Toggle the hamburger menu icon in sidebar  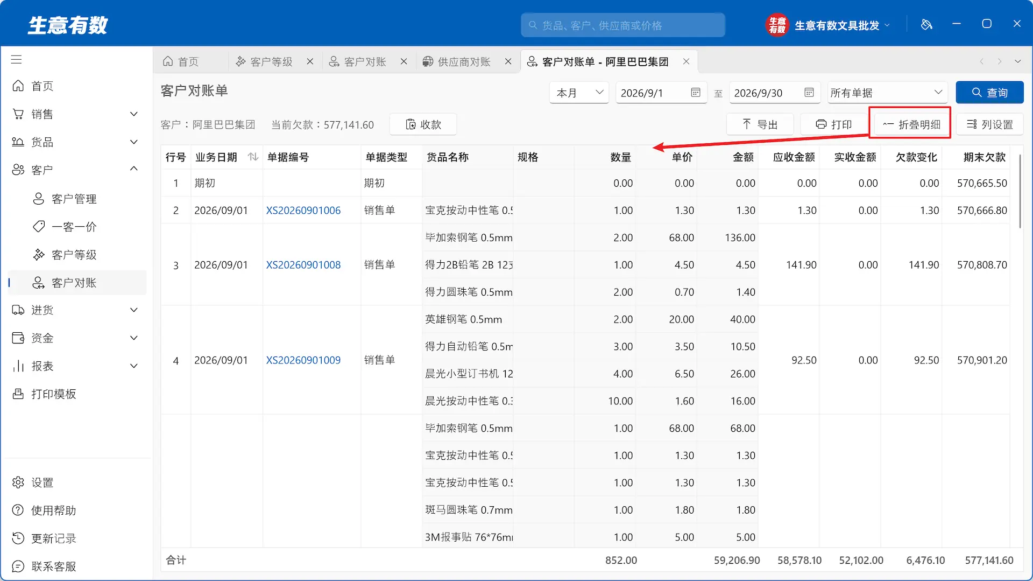point(17,60)
